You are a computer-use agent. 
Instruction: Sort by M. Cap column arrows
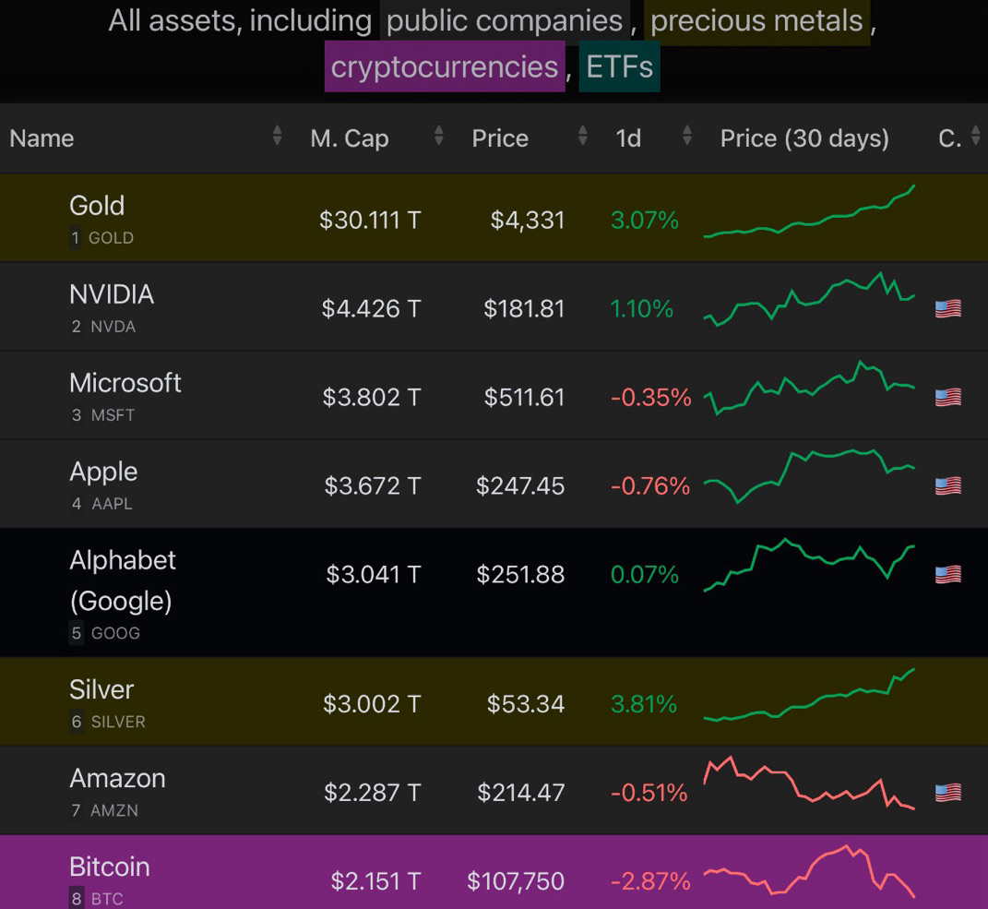[x=438, y=138]
